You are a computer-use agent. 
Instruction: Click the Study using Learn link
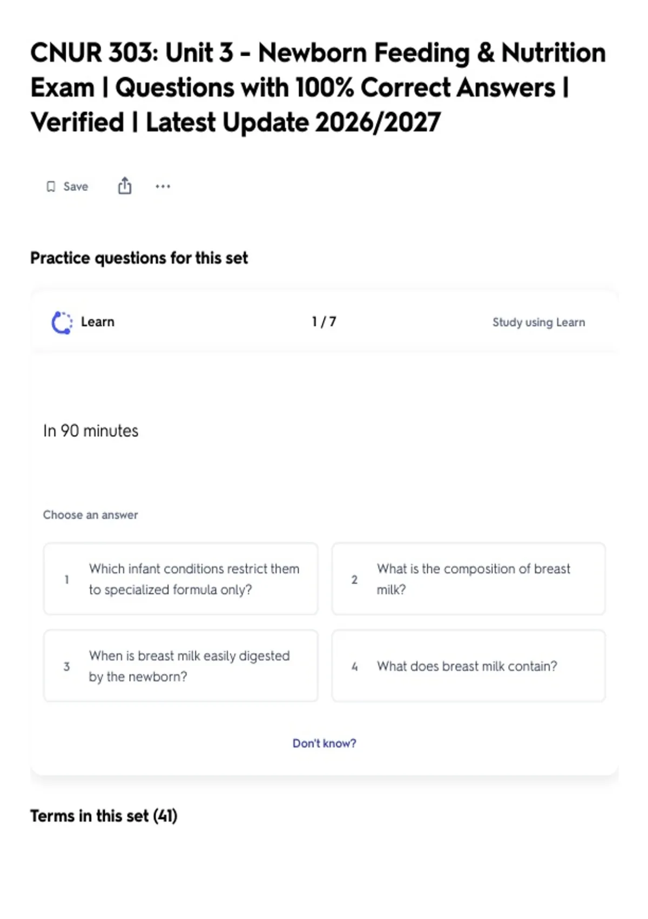coord(538,322)
